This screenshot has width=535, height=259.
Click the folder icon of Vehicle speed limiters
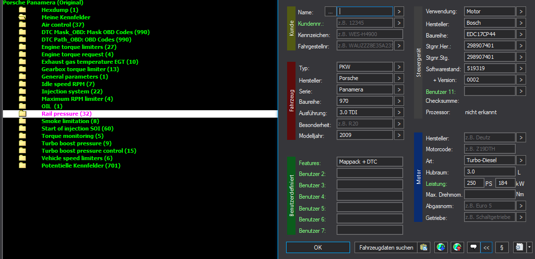pos(22,158)
